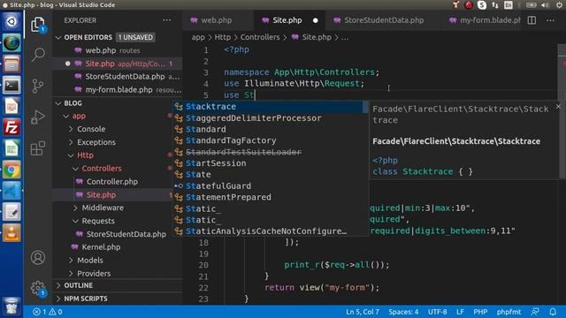Screen dimensions: 566x318
Task: Open system volume indicator
Action: coord(546,5)
